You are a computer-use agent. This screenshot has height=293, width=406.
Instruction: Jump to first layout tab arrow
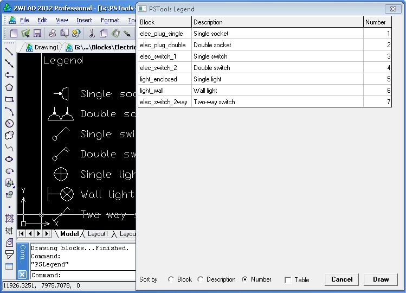(22, 234)
